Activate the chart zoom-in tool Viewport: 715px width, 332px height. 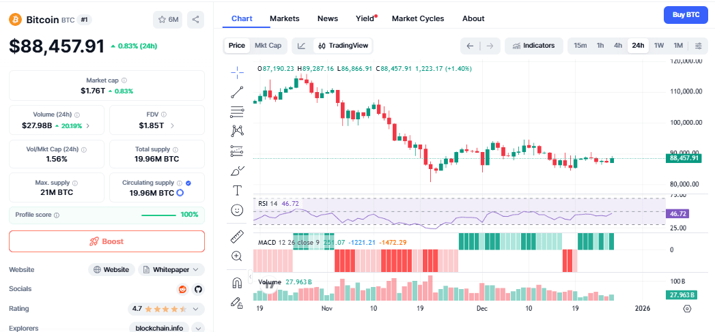click(237, 256)
